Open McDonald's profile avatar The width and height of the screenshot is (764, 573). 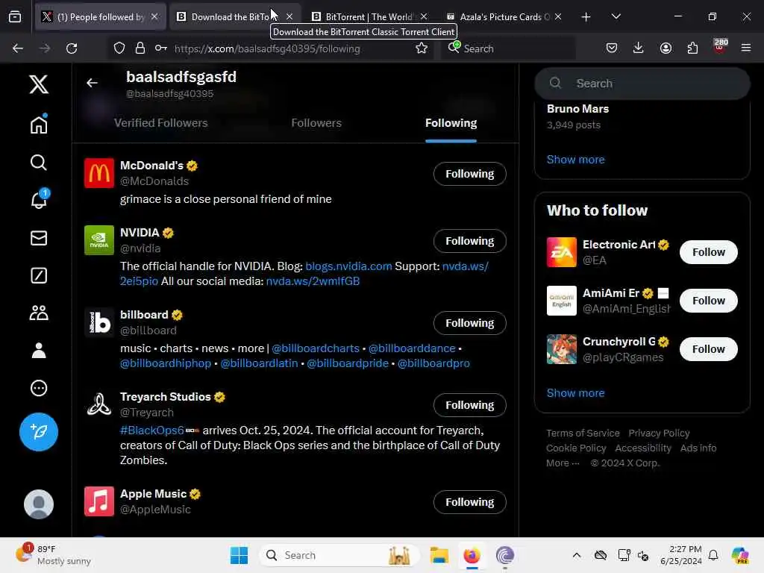click(x=99, y=173)
